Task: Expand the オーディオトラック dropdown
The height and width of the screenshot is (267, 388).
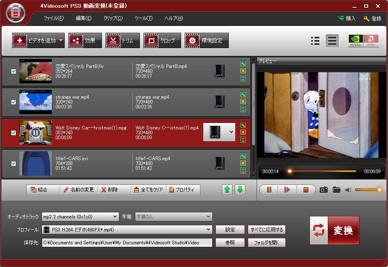Action: (115, 216)
